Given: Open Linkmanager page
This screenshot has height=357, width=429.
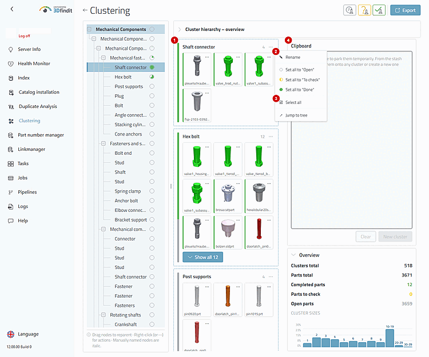Looking at the screenshot, I should point(31,150).
